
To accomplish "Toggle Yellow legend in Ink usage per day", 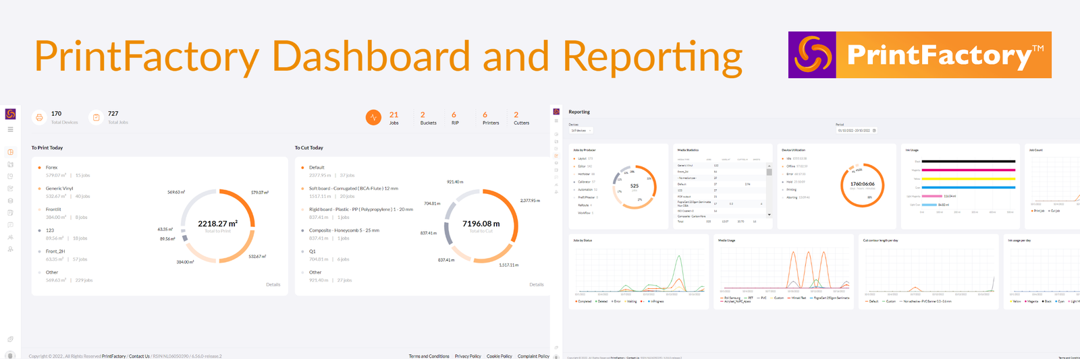I will tap(1015, 301).
